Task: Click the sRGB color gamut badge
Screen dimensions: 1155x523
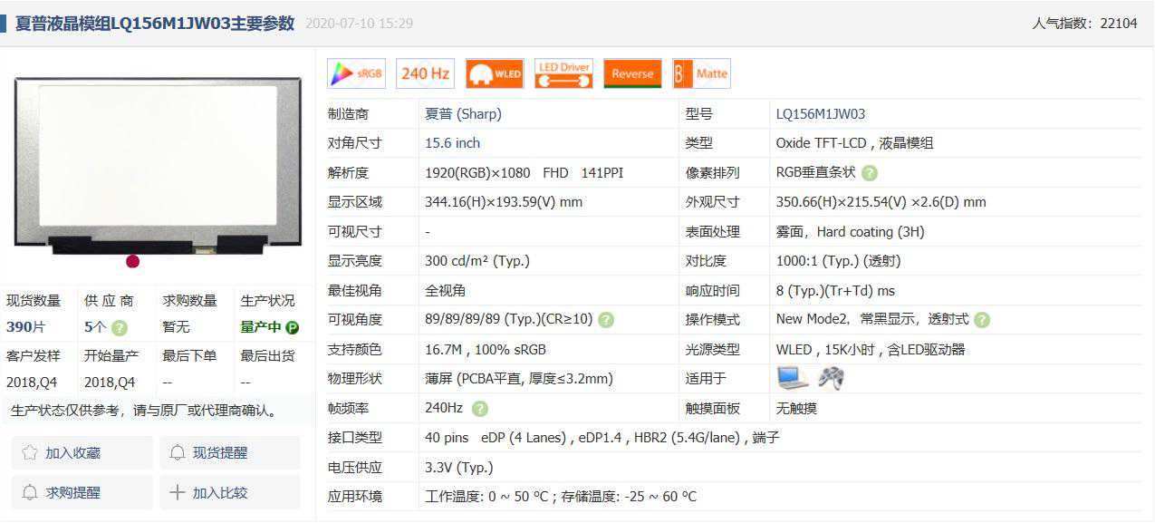Action: click(x=356, y=74)
